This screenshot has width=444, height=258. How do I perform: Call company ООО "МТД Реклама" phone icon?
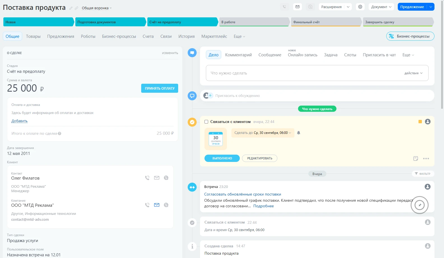(147, 205)
